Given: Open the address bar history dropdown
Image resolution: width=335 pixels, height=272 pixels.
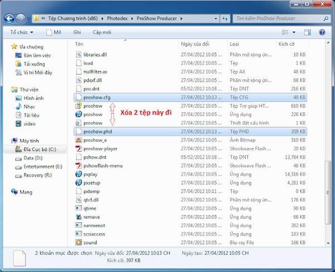Looking at the screenshot, I should (216, 18).
